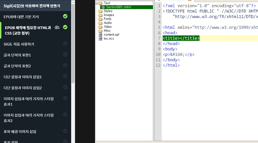Click the DOCTYPE declaration on line 2
This screenshot has width=258, height=143.
point(210,11)
